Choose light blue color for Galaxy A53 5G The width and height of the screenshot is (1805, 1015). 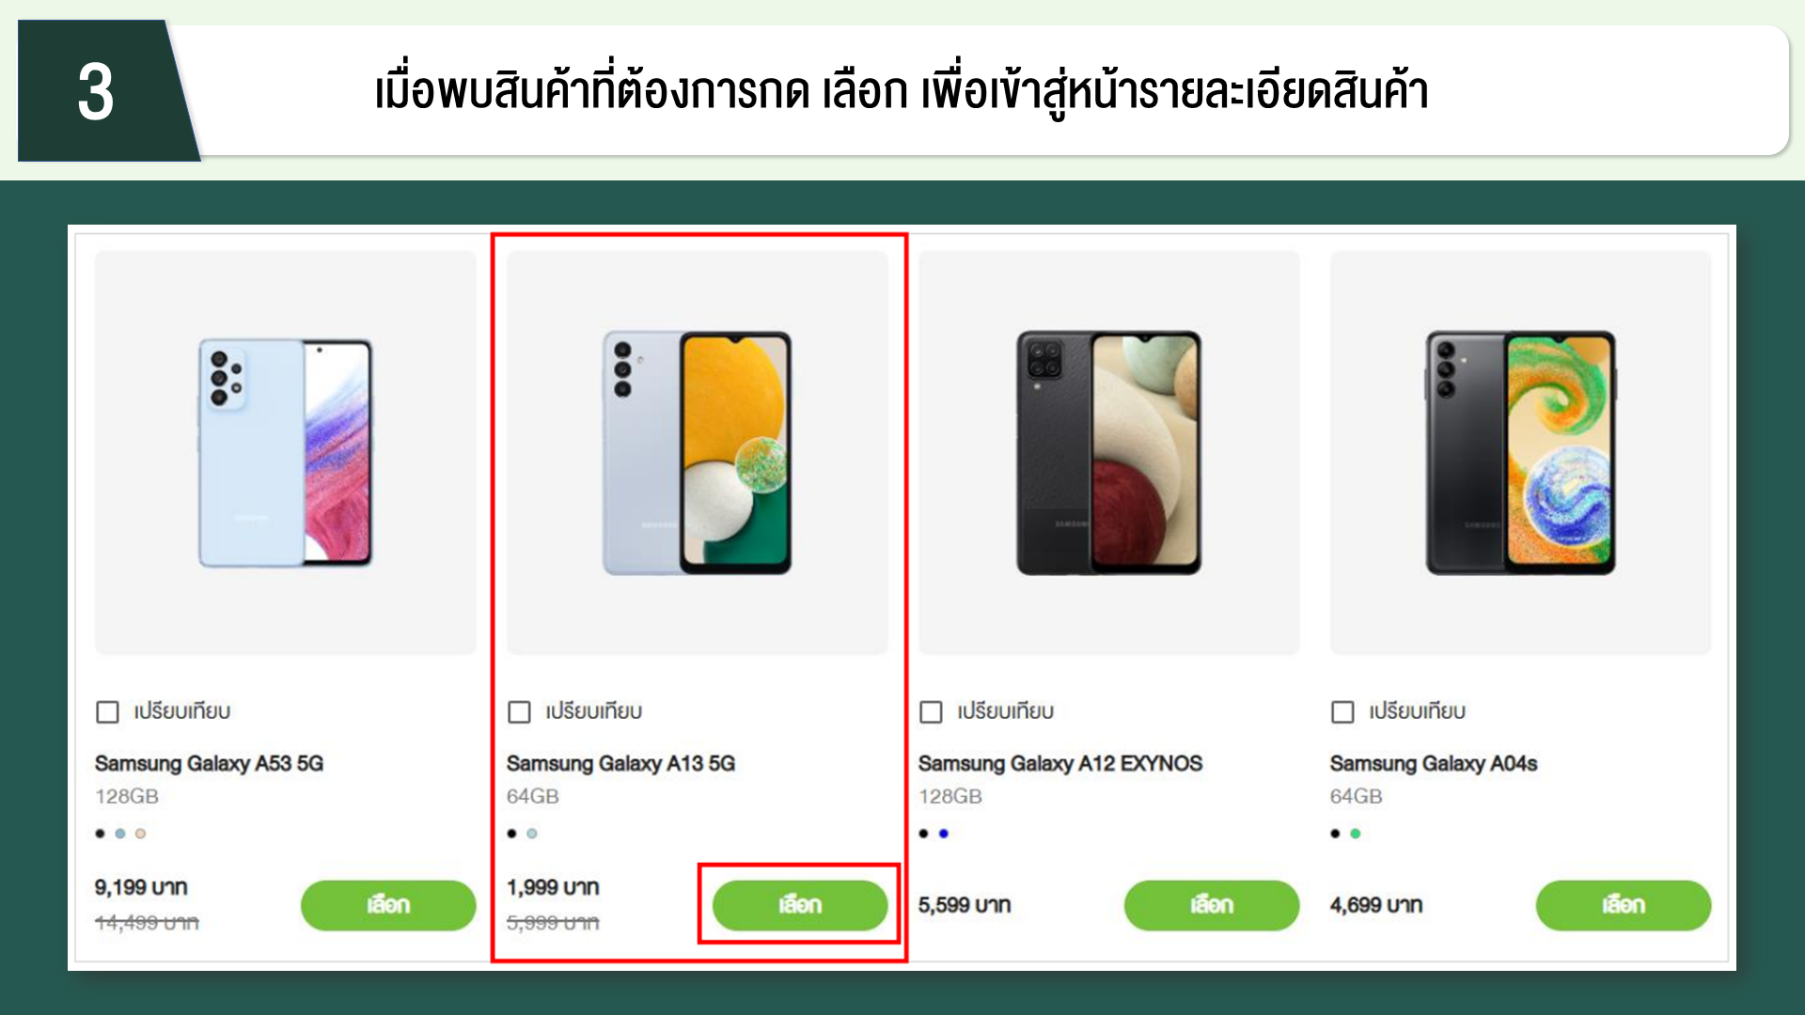[x=120, y=834]
